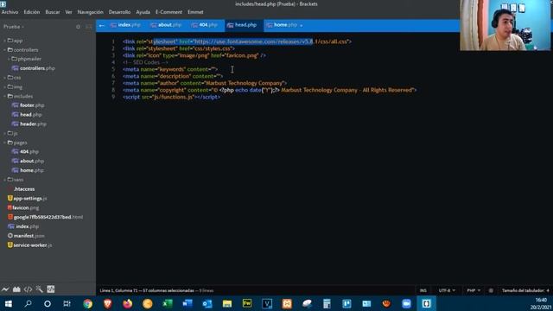Open the UTF-8 encoding dropdown
The image size is (553, 311).
447,290
